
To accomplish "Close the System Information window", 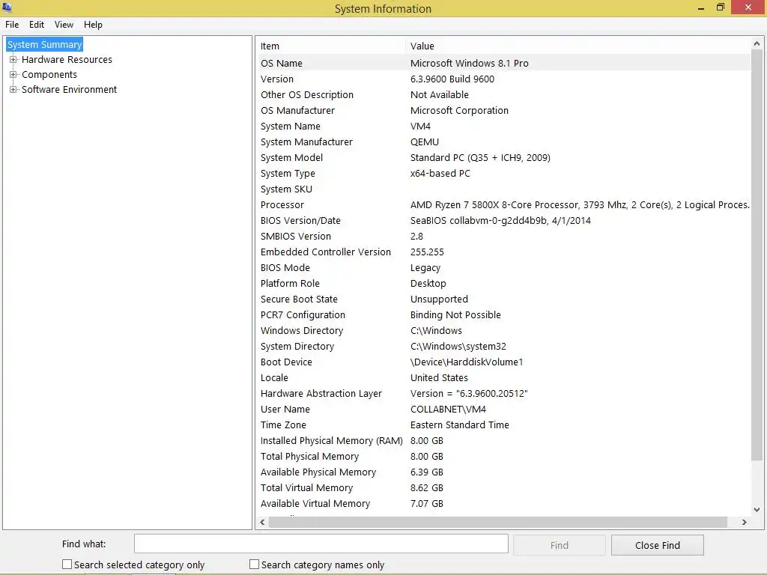I will coord(748,7).
